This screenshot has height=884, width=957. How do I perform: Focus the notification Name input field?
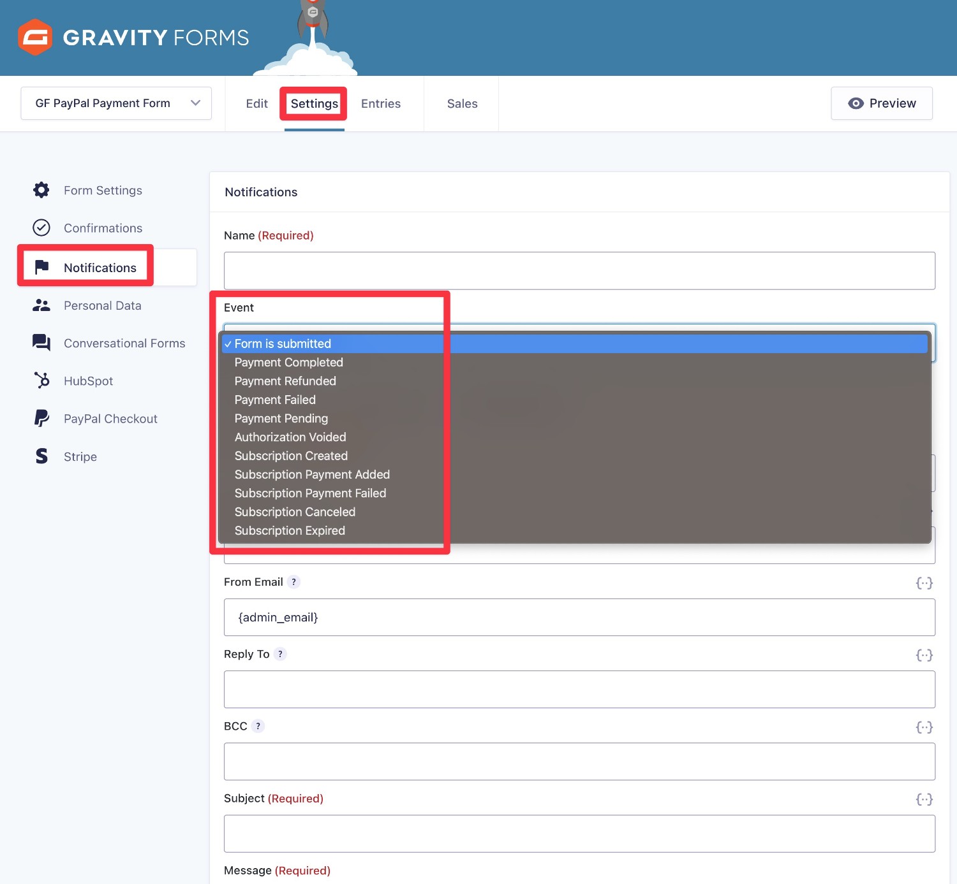pyautogui.click(x=579, y=271)
